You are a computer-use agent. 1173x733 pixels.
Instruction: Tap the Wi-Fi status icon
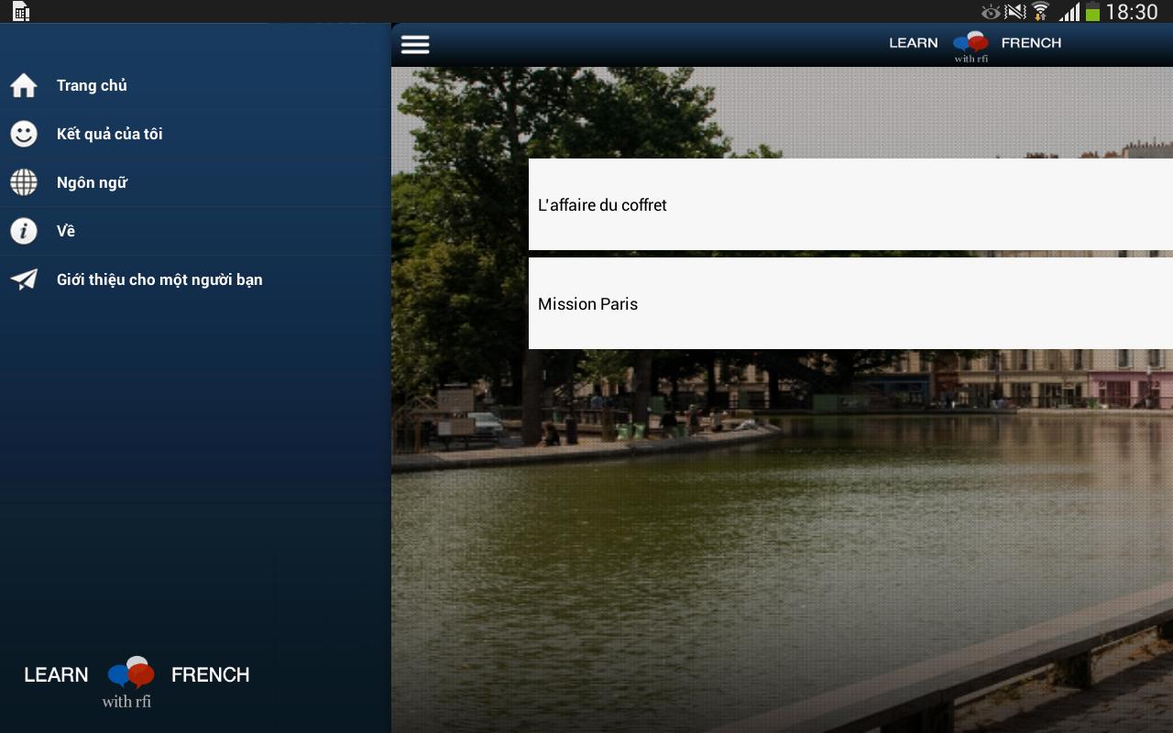point(1040,12)
